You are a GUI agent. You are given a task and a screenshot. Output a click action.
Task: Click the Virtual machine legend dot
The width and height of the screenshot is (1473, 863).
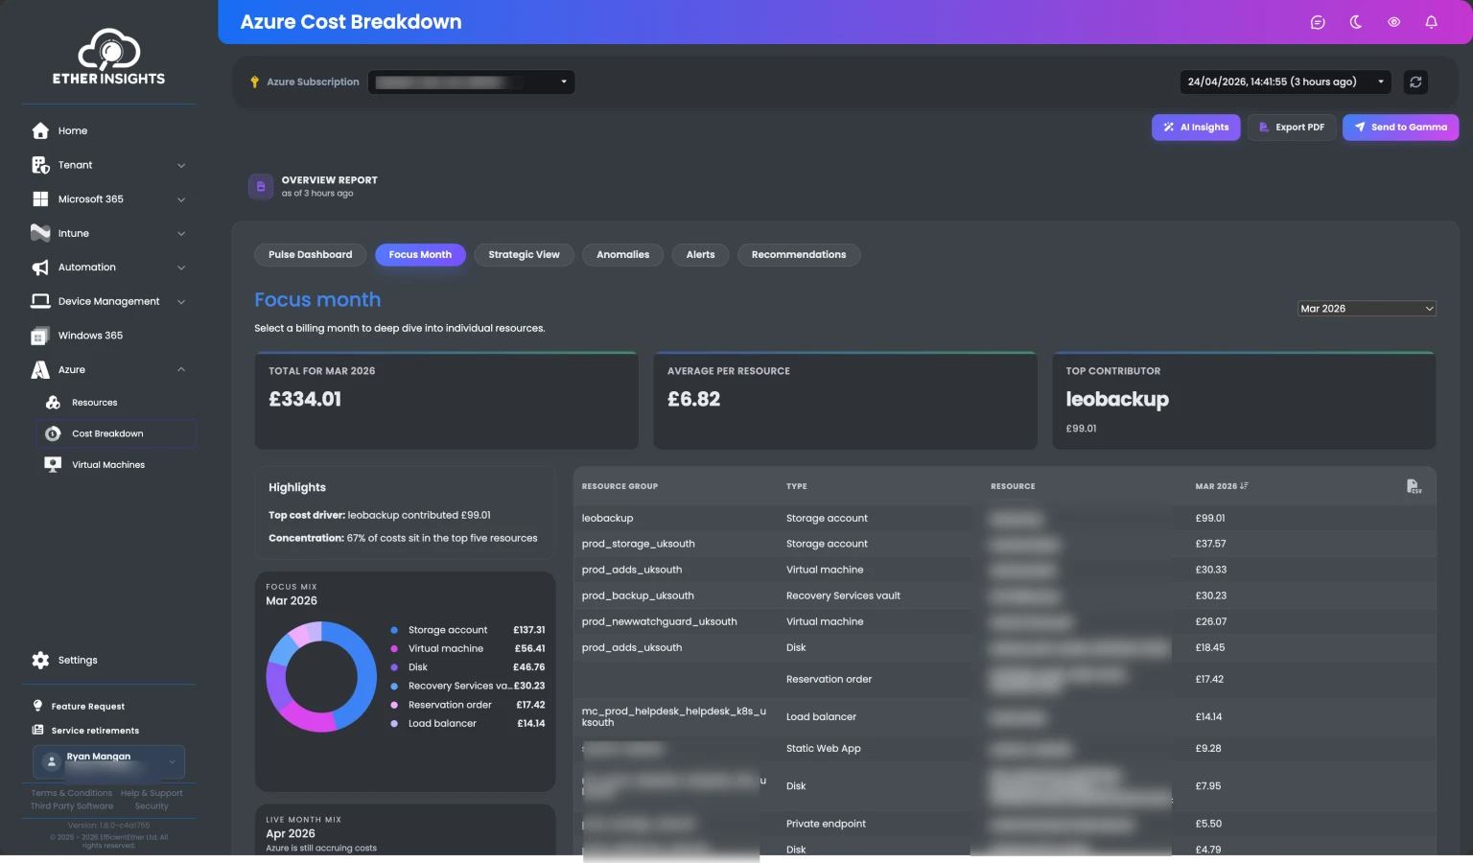pos(394,649)
